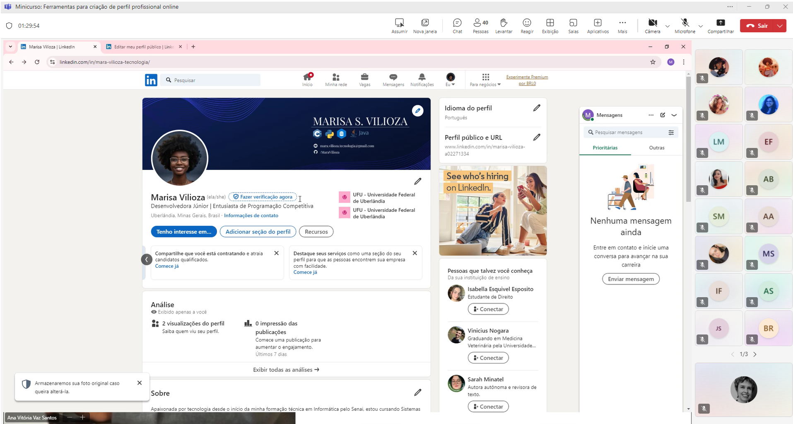Image resolution: width=793 pixels, height=424 pixels.
Task: Open Informações de contato link
Action: click(251, 216)
